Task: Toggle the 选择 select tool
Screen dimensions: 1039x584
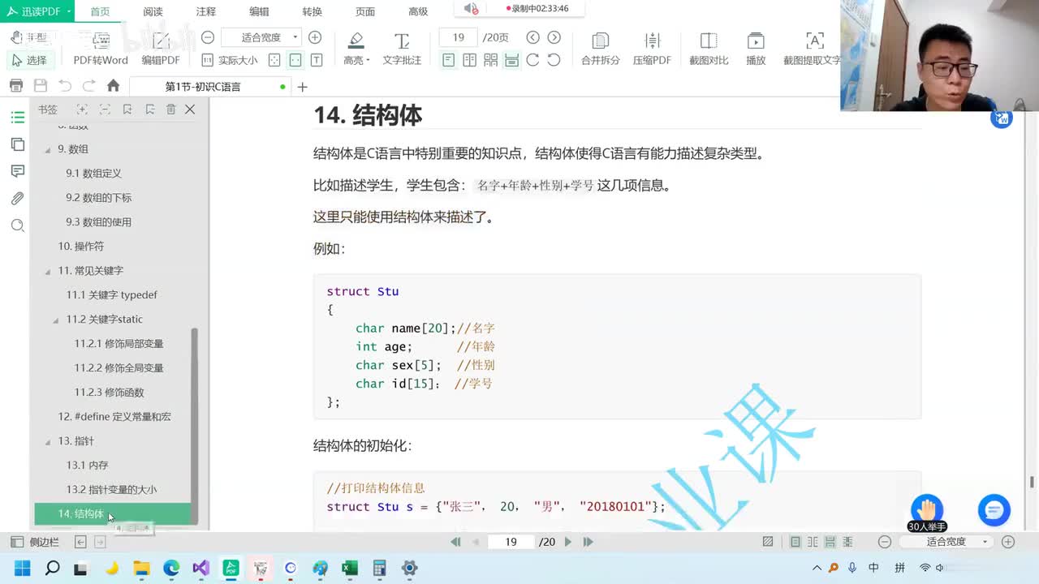Action: (x=29, y=60)
